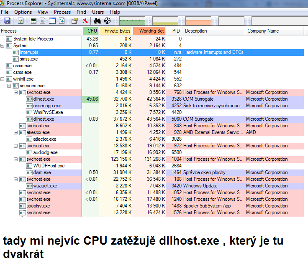Open the Process menu
The height and width of the screenshot is (268, 308).
[x=62, y=12]
